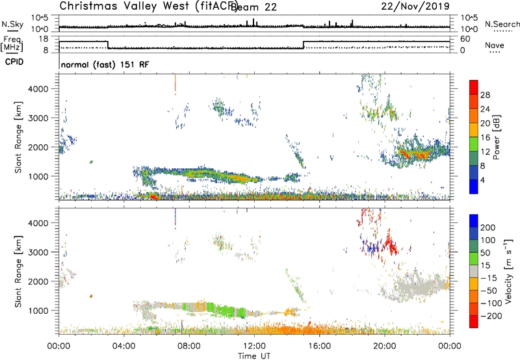Click the date 22/Nov/2019

click(415, 6)
